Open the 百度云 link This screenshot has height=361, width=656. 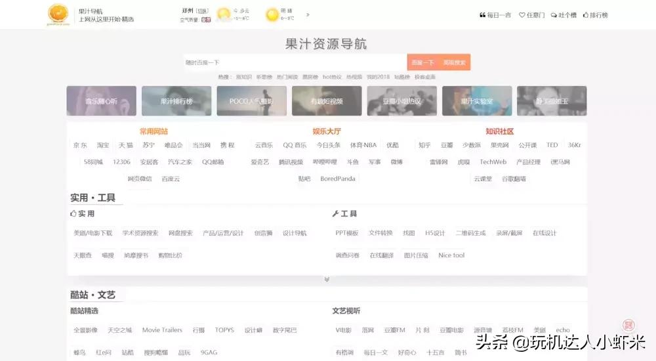tap(171, 179)
